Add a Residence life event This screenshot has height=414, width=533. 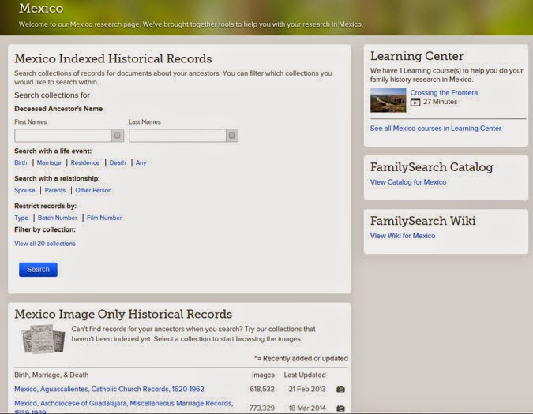(85, 163)
